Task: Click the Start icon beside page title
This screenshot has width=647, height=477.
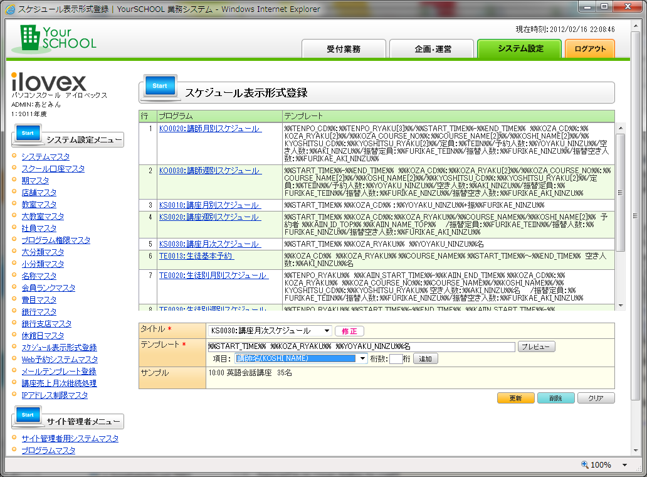Action: point(159,87)
